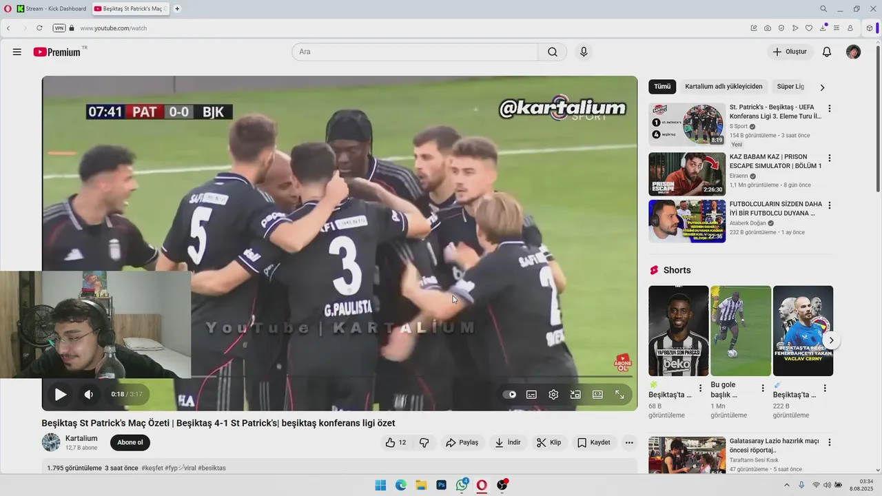Search open tabs via magnifier icon
882x496 pixels.
click(823, 9)
